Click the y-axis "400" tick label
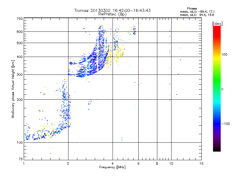Screen dimensions: 237x178 [x=20, y=57]
